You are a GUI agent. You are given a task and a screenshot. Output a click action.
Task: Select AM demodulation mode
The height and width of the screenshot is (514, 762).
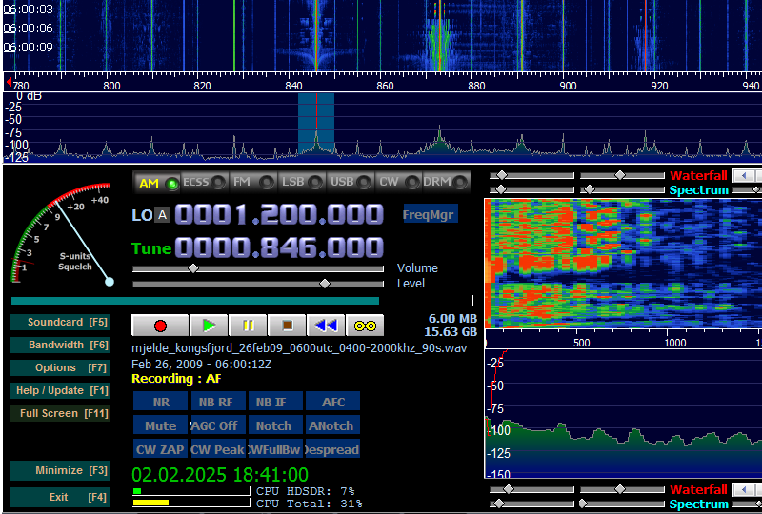coord(156,183)
